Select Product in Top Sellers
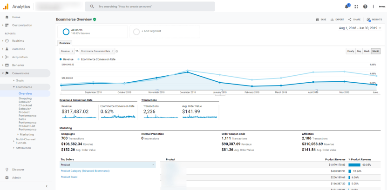 pyautogui.click(x=108, y=165)
